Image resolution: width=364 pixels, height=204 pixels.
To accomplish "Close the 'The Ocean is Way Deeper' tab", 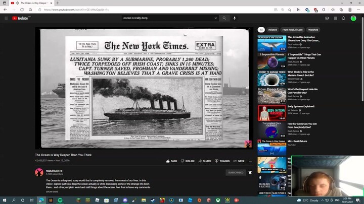I will coord(51,3).
